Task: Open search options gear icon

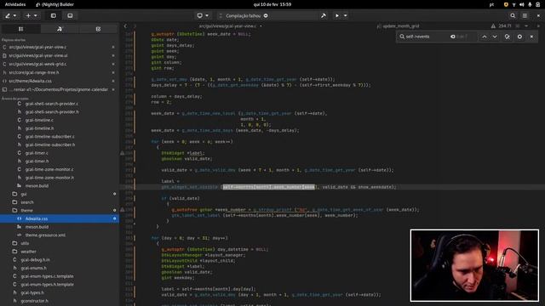Action: 519,37
